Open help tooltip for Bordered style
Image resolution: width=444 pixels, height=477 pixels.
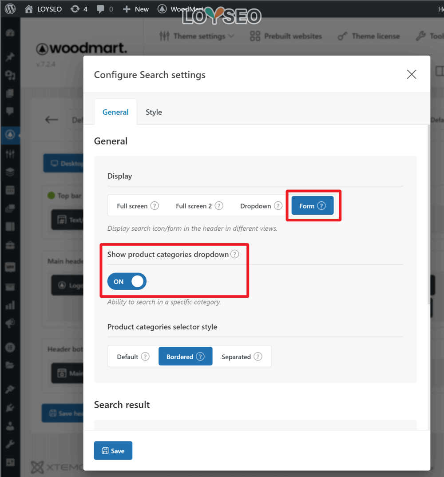point(200,356)
